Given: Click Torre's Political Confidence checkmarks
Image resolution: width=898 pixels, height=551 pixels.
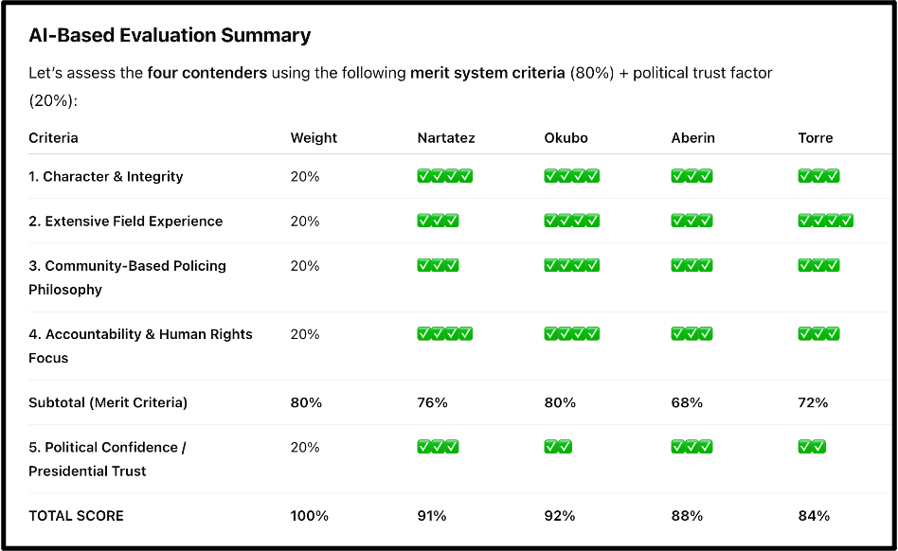Looking at the screenshot, I should (812, 447).
